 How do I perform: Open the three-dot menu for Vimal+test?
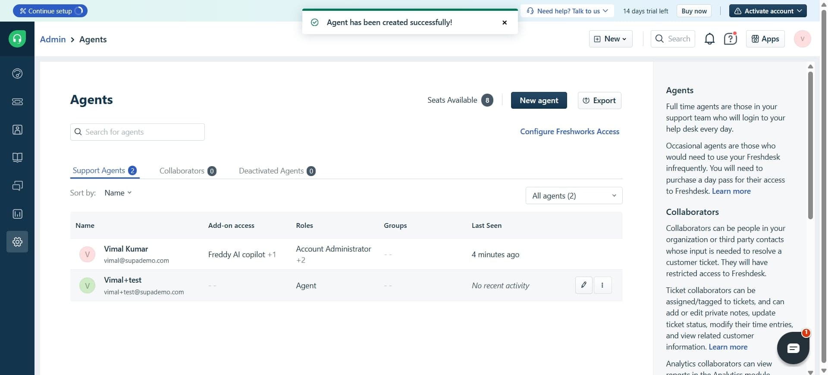click(x=602, y=285)
